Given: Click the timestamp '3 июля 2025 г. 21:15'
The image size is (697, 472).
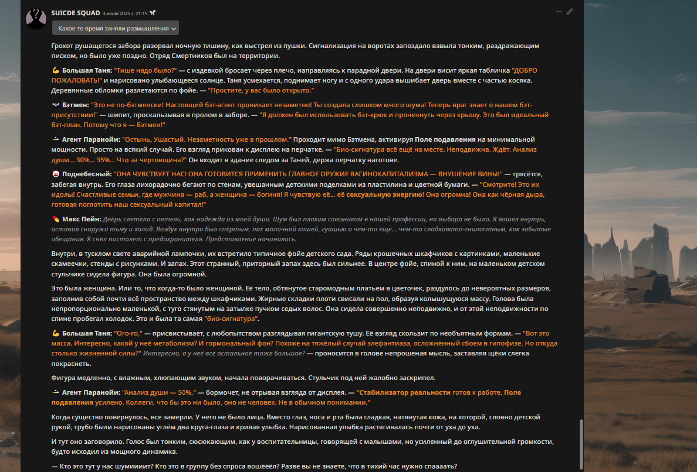Looking at the screenshot, I should [125, 13].
